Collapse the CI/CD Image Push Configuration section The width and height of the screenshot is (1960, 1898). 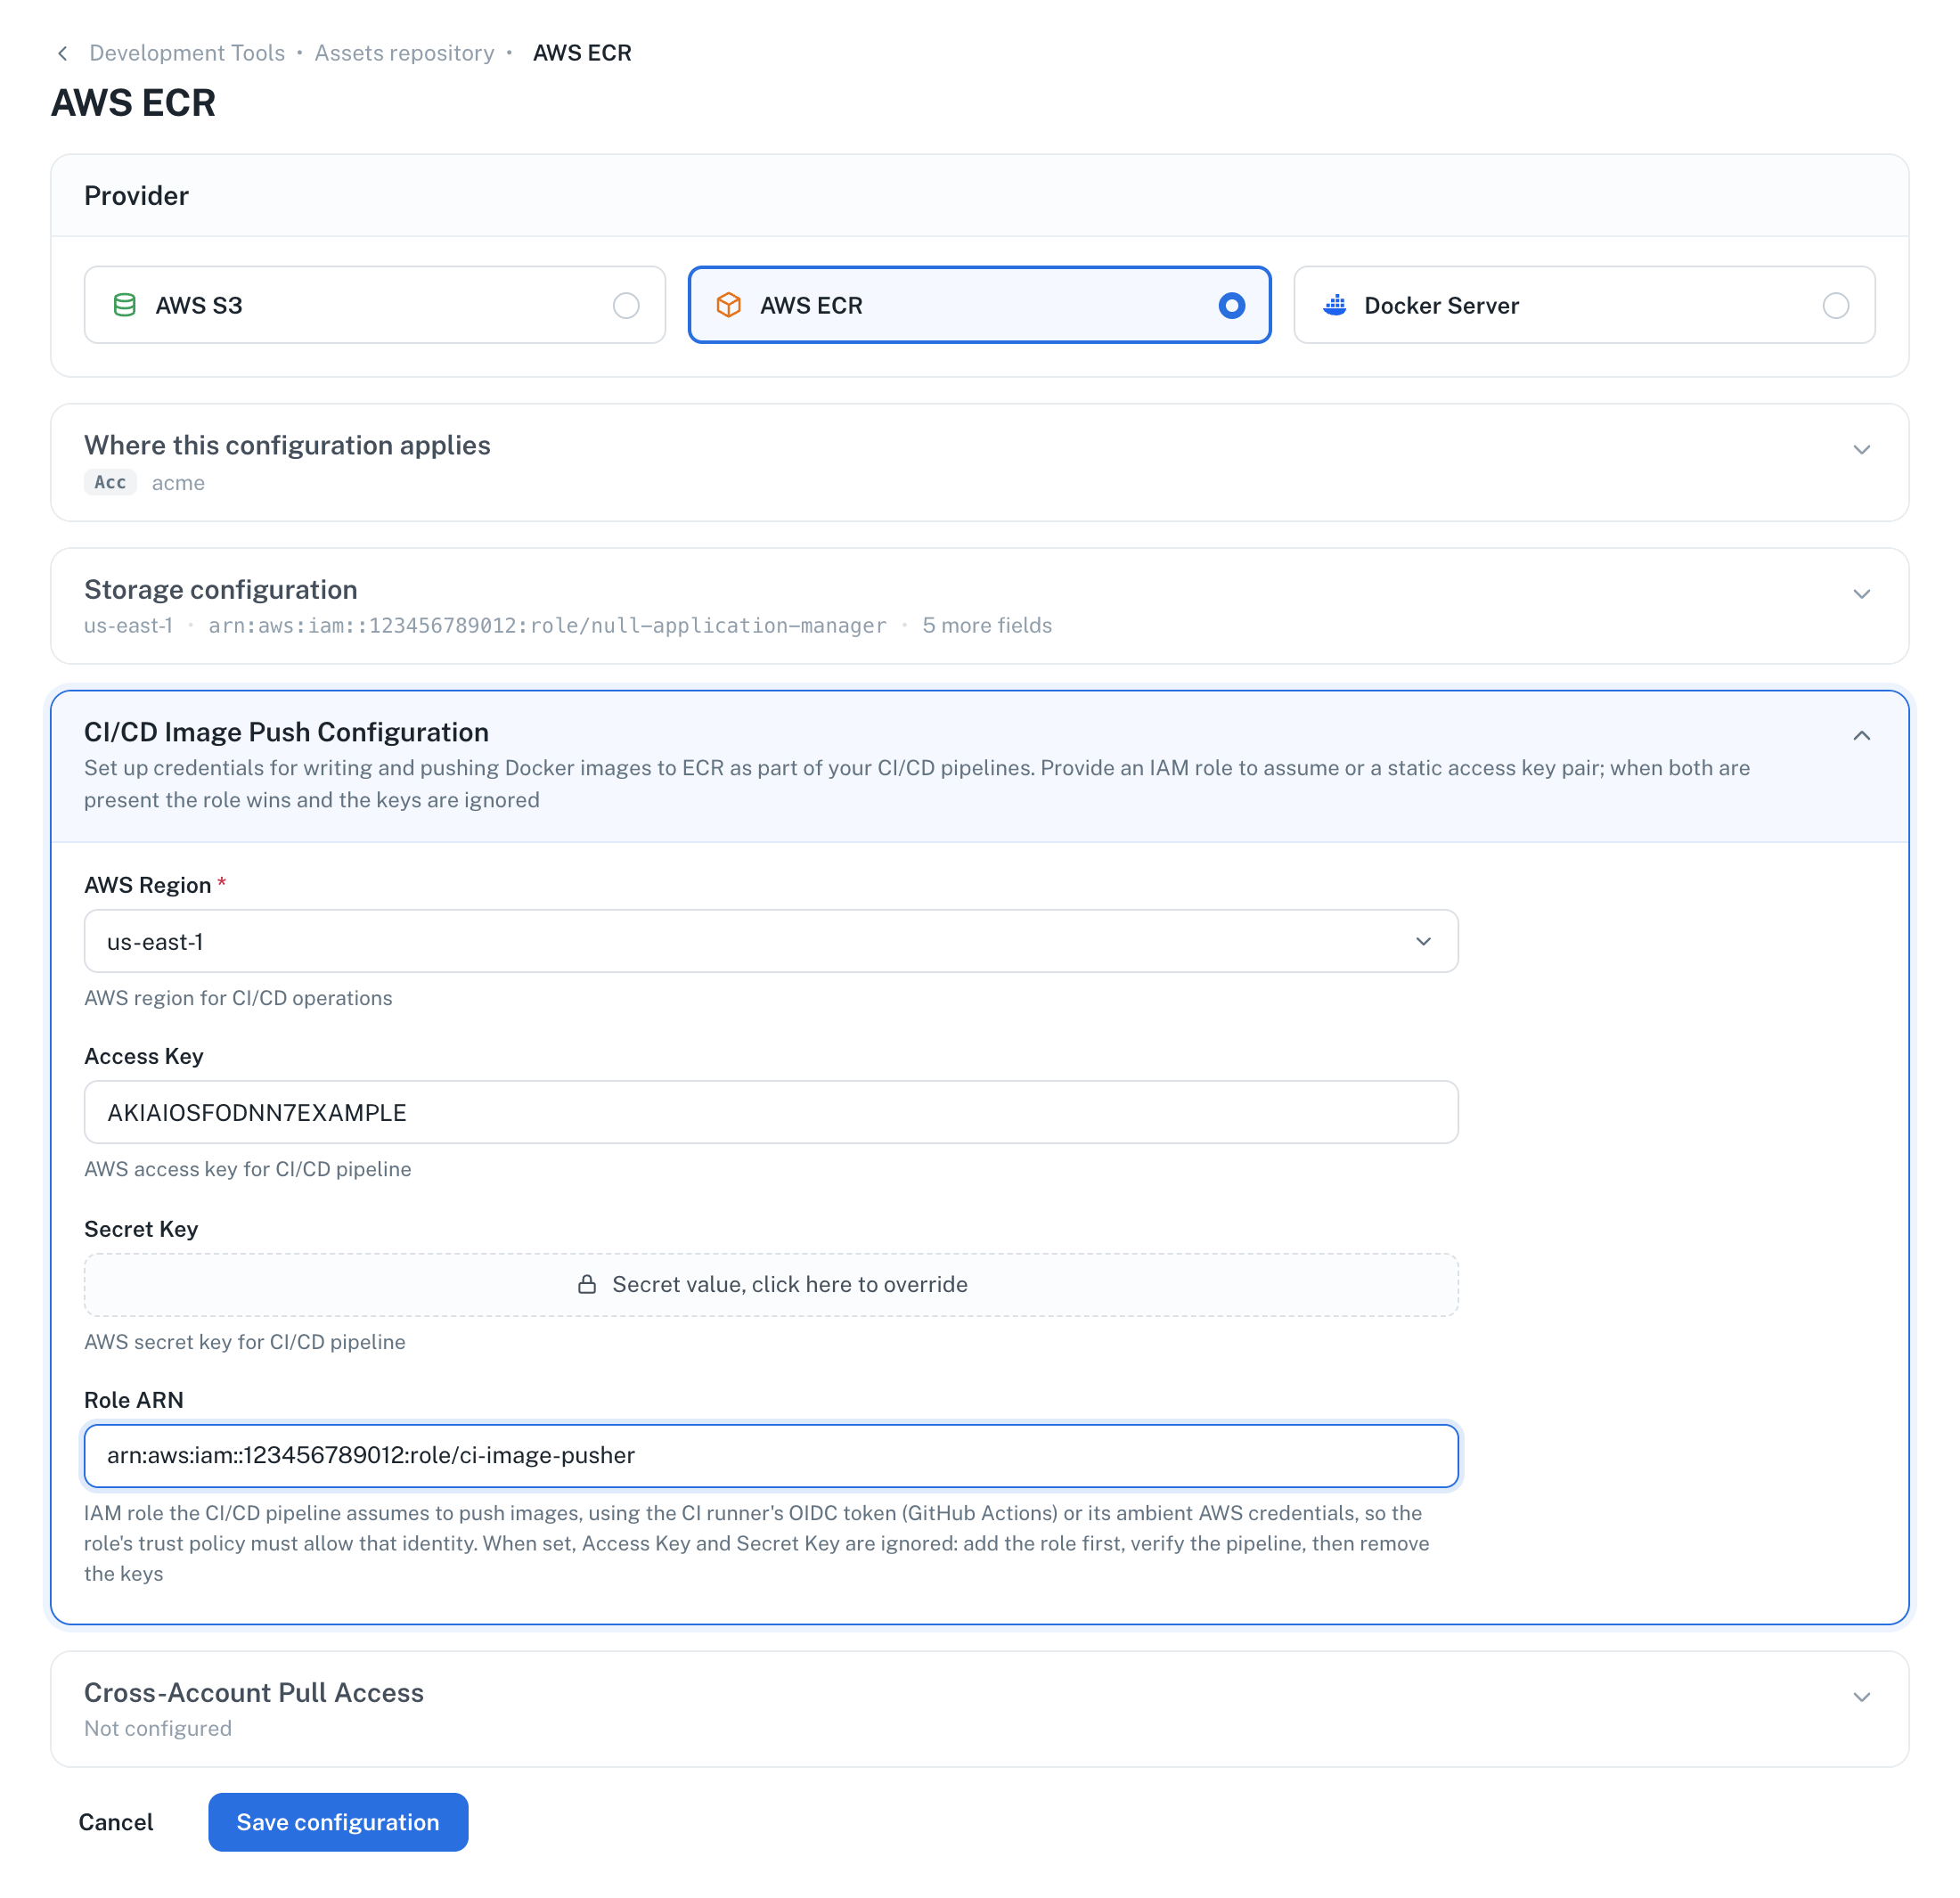[1862, 736]
